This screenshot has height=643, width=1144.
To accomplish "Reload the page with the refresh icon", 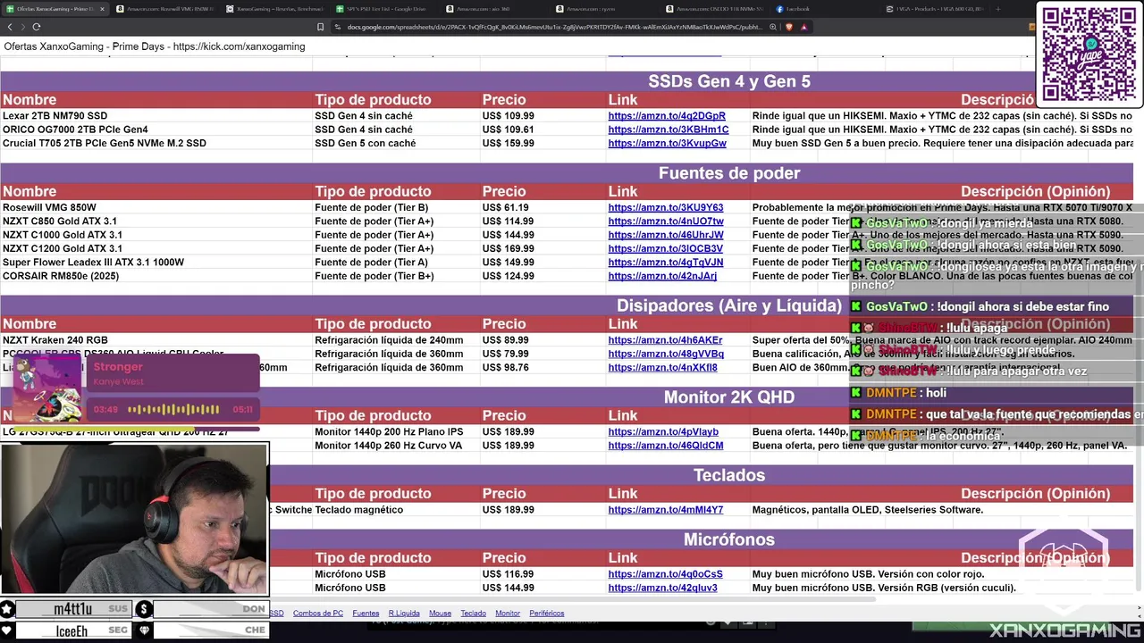I will (37, 27).
